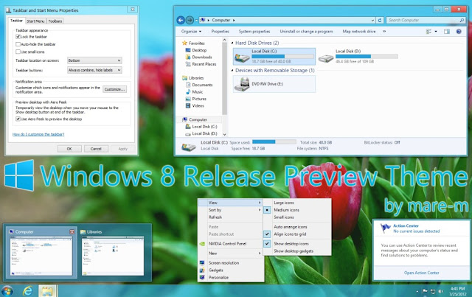472x297 pixels.
Task: Click Action Center flag in system tray
Action: coord(425,291)
